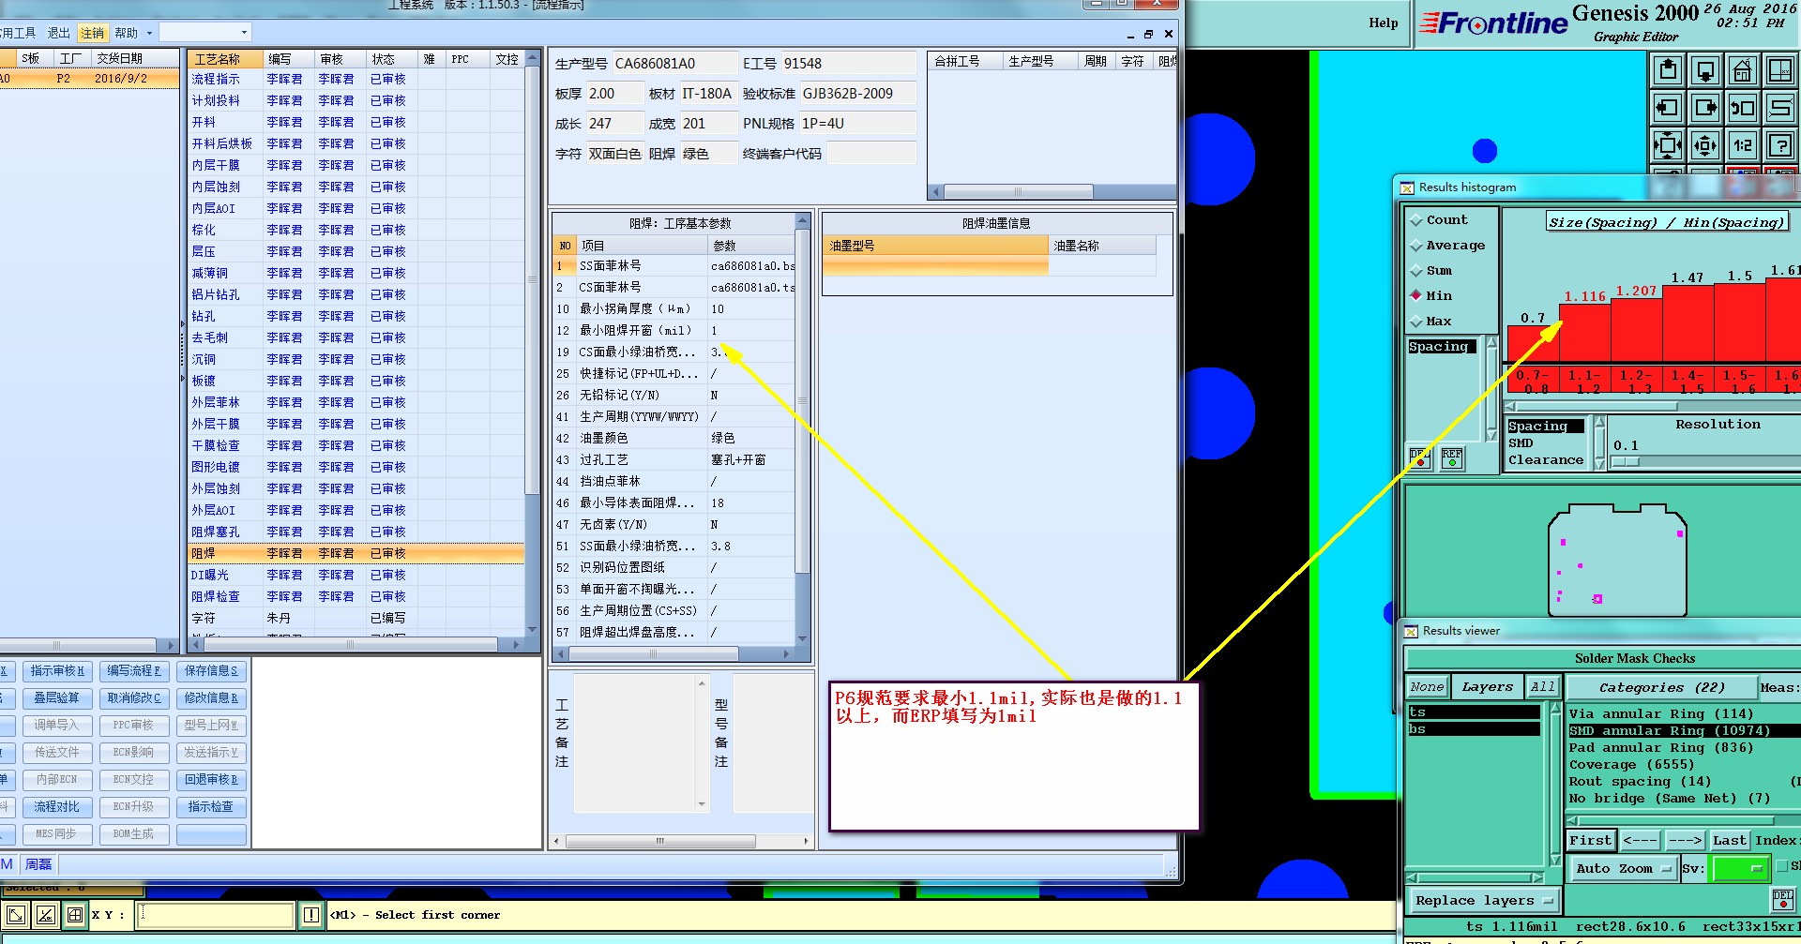Open the Sv green color dropdown
The height and width of the screenshot is (944, 1801).
pos(1740,869)
